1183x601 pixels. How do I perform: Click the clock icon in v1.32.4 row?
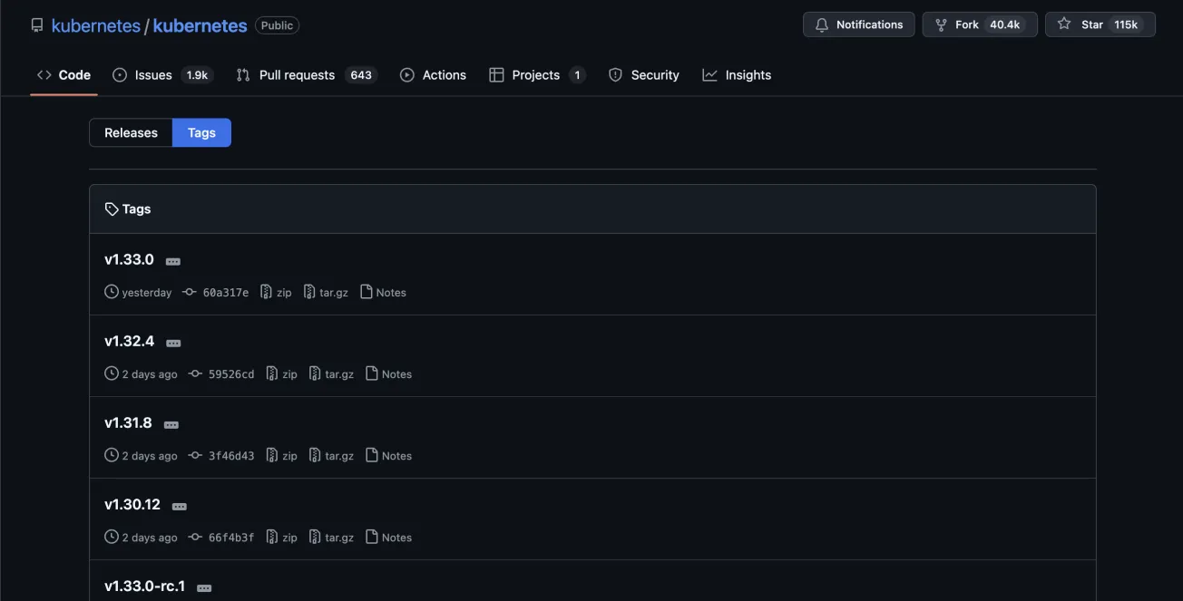(x=112, y=373)
